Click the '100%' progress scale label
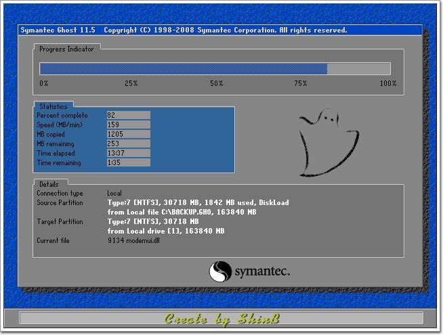This screenshot has height=335, width=443. [388, 83]
